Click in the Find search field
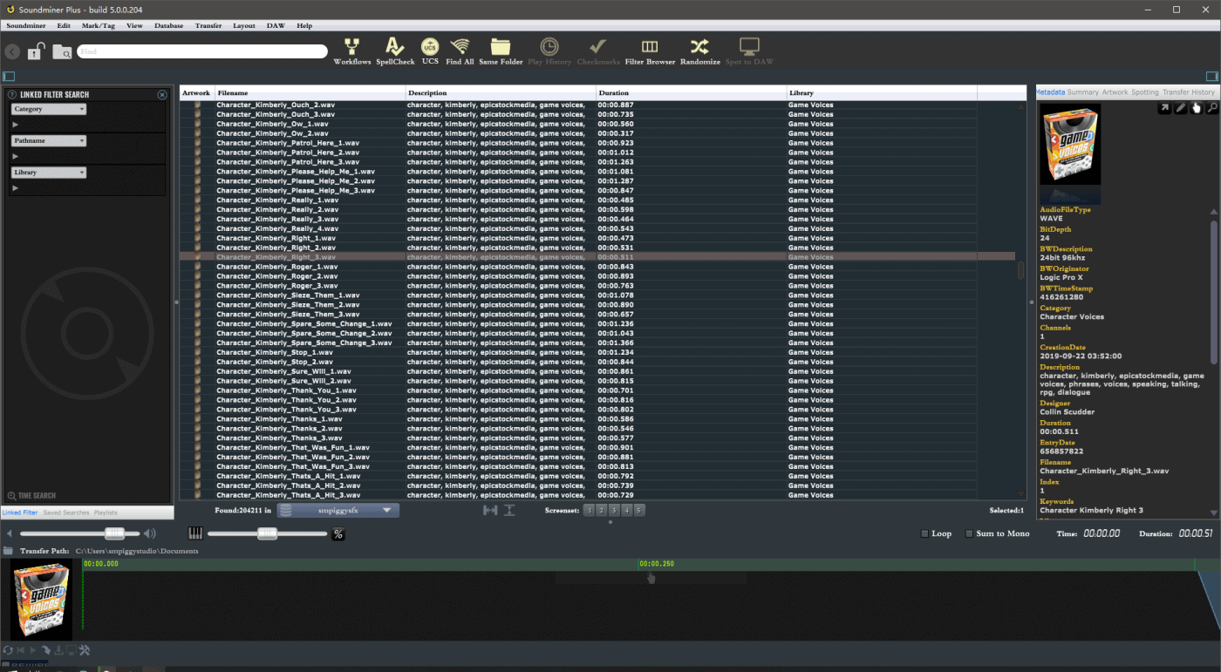 point(202,51)
